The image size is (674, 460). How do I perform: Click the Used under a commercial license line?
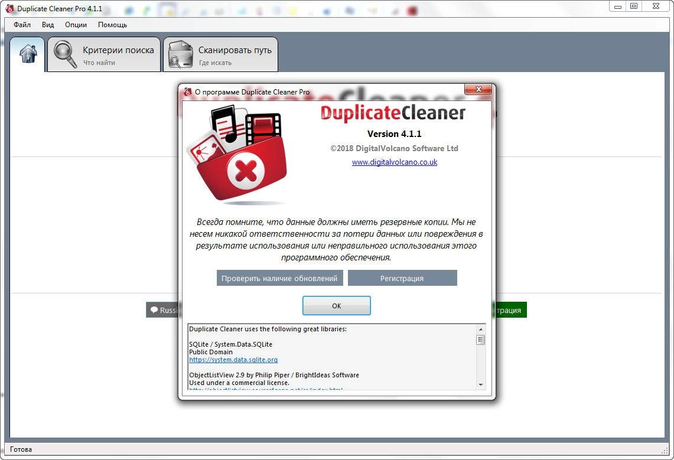239,383
